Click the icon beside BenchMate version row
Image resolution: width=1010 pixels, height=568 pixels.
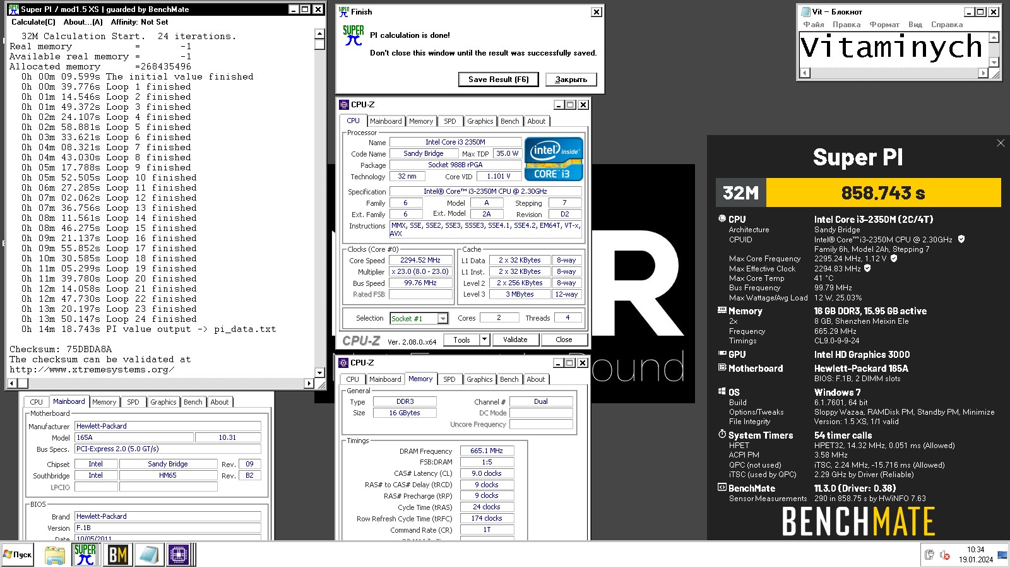coord(722,487)
